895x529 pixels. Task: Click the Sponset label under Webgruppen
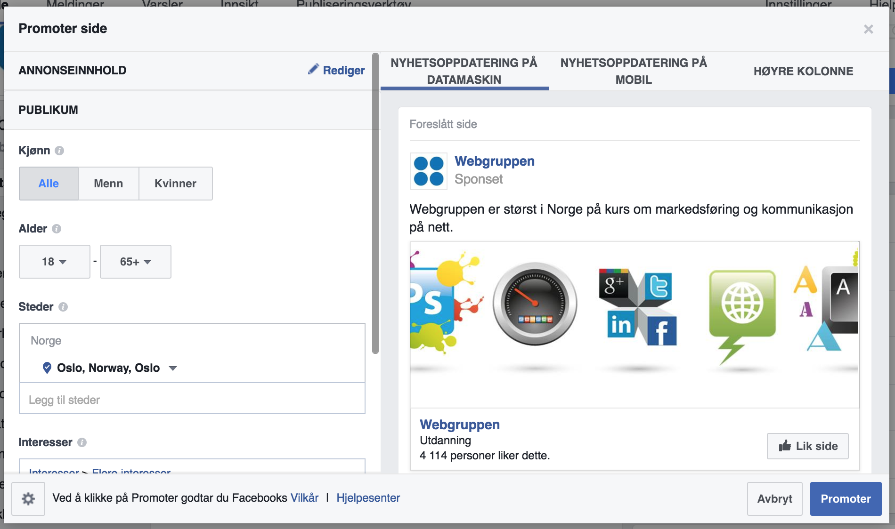[479, 179]
